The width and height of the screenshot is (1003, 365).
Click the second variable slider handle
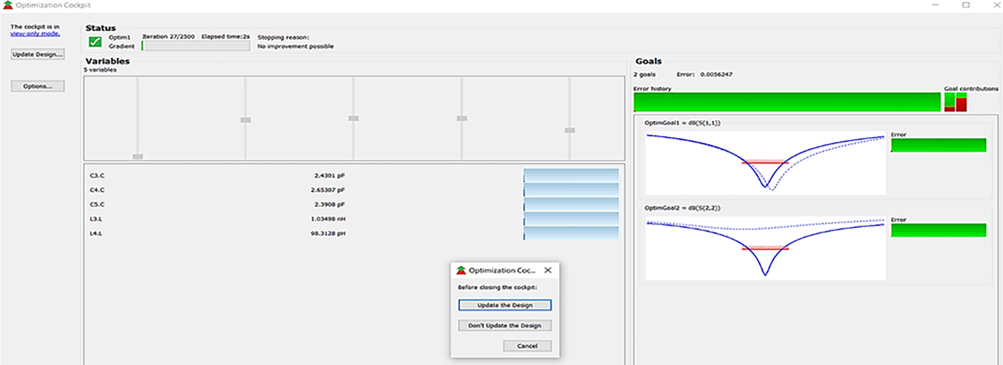246,120
